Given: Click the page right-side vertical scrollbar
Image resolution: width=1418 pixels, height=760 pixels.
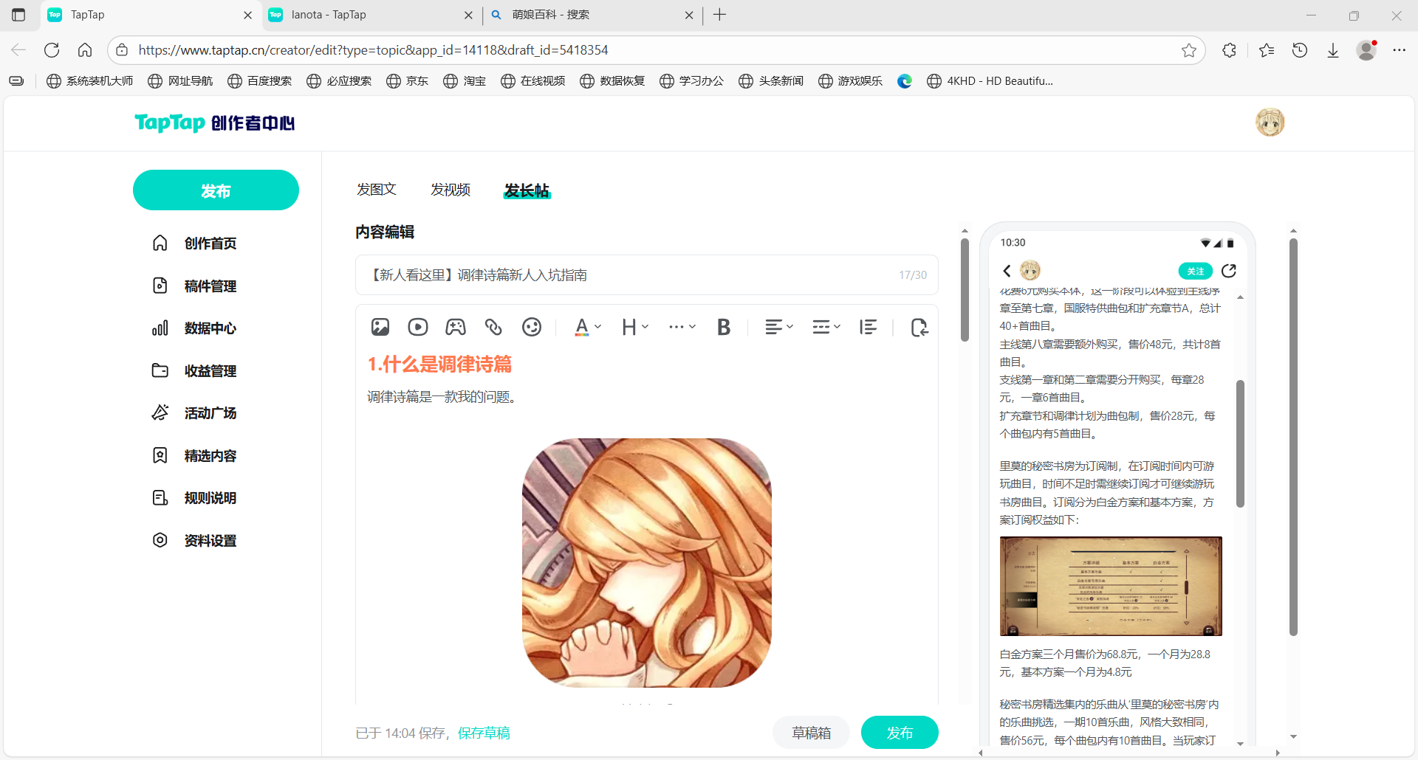Looking at the screenshot, I should pos(1293,436).
